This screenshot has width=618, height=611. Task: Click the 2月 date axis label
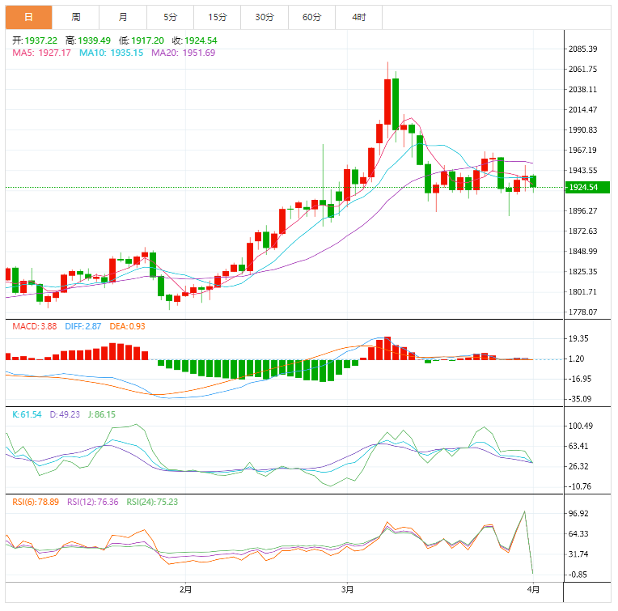[185, 590]
